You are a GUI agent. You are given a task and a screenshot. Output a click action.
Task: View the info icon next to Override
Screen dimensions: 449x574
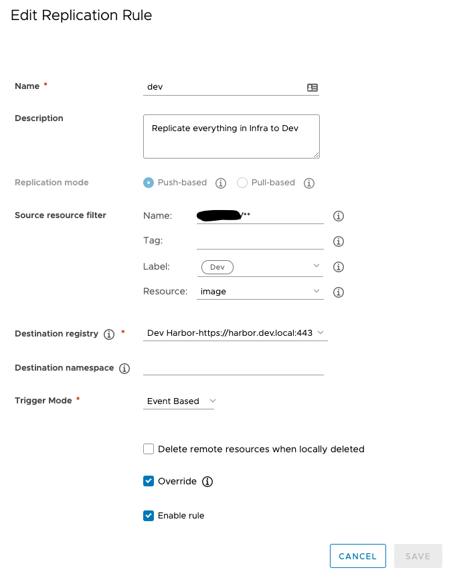(x=207, y=481)
